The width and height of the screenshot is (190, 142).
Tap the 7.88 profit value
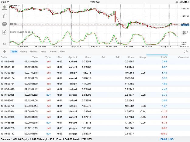click(x=164, y=61)
